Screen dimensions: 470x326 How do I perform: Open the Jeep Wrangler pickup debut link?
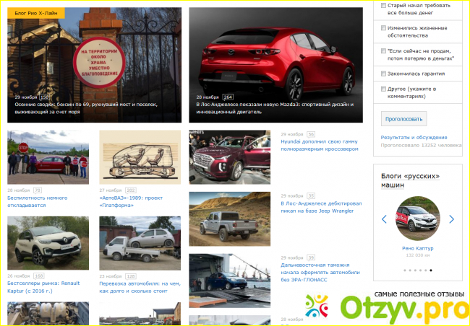click(x=321, y=207)
